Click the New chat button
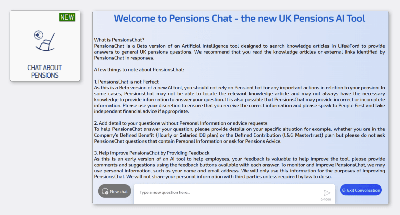Viewport: 400px width, 215px height. tap(115, 191)
